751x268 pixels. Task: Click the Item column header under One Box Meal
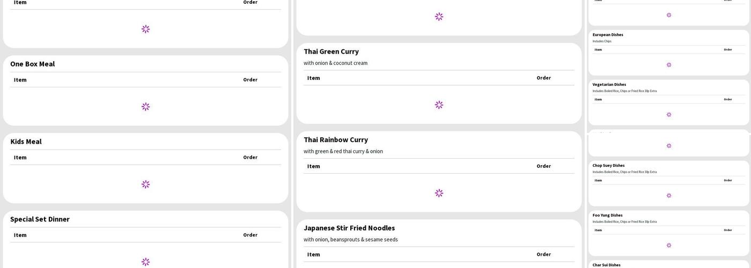pos(20,80)
